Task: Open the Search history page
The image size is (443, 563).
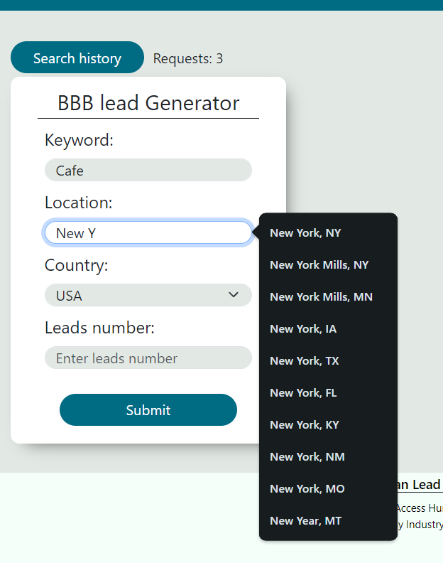Action: [x=77, y=58]
